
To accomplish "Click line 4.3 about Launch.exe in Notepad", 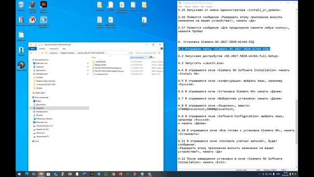I will point(201,63).
